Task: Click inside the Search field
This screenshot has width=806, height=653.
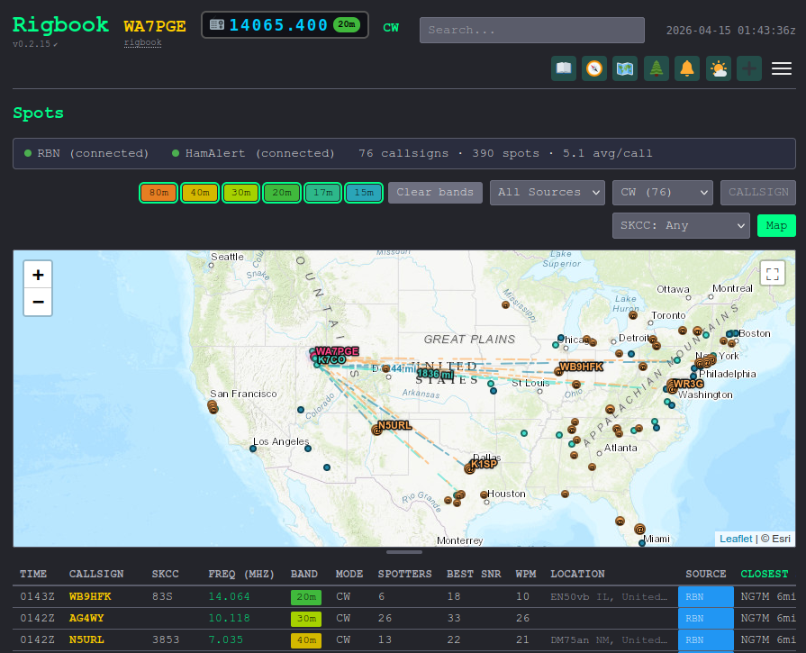Action: [x=531, y=30]
